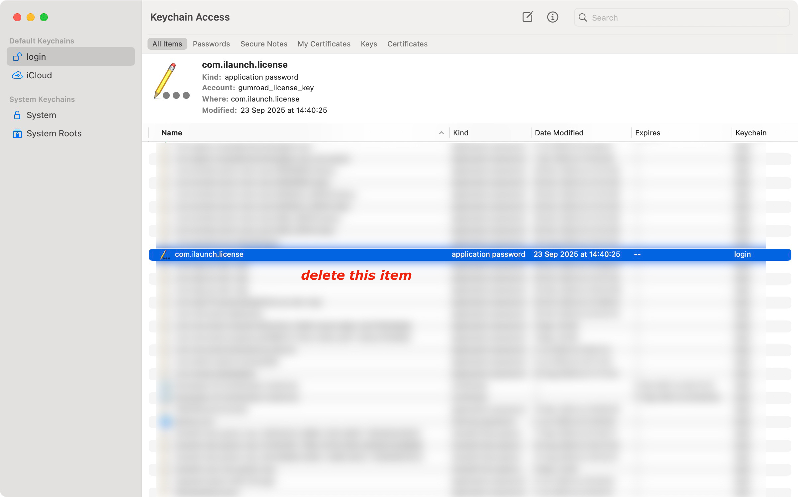Click the magnifying glass search icon
This screenshot has width=798, height=497.
583,18
